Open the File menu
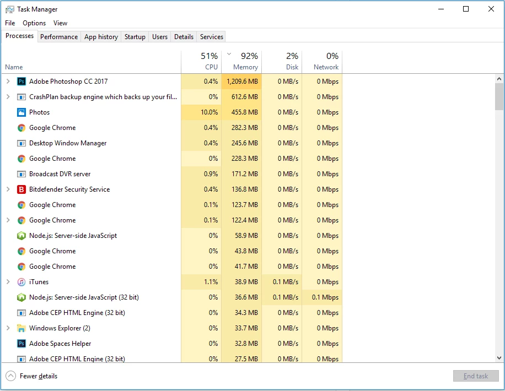The image size is (505, 391). coord(10,23)
